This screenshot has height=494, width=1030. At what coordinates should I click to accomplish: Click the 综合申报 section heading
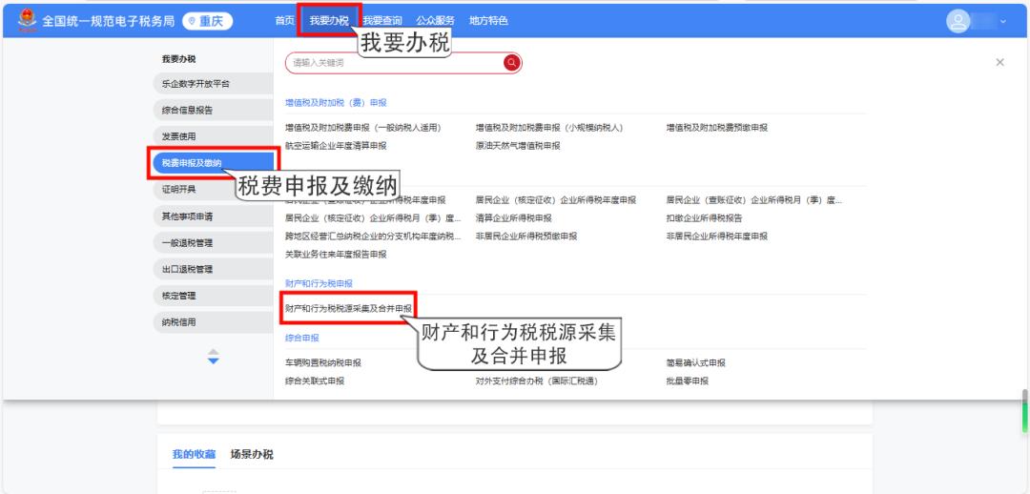pyautogui.click(x=302, y=338)
